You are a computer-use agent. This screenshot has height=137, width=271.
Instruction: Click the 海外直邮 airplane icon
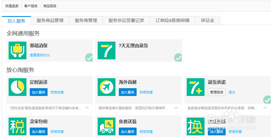(107, 87)
